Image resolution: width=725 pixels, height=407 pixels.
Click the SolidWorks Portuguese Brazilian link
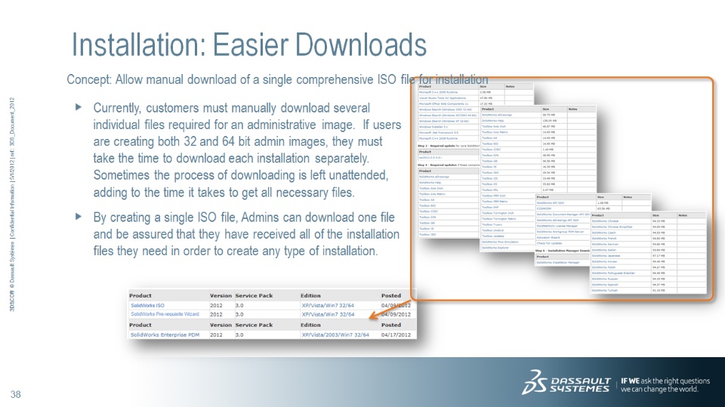point(613,273)
